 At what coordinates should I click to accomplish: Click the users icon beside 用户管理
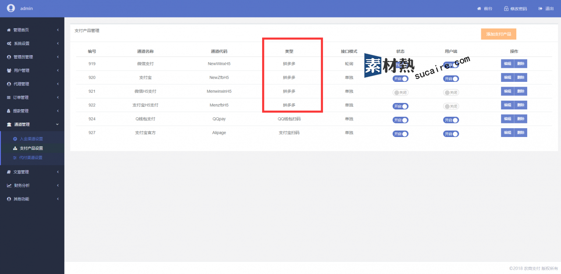[9, 70]
